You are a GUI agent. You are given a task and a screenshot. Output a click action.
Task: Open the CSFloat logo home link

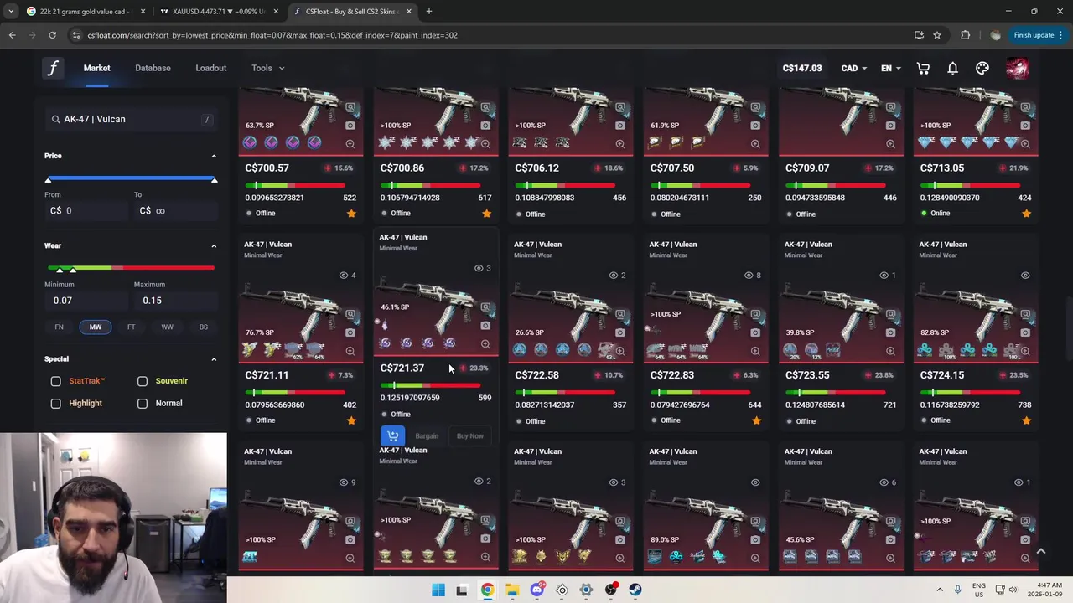pos(52,68)
